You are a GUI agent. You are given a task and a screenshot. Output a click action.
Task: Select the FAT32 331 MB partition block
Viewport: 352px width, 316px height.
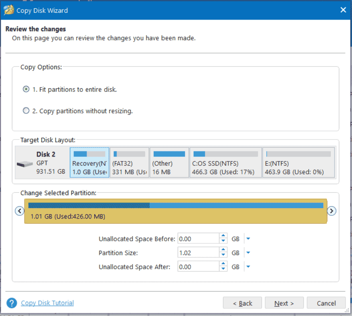129,163
